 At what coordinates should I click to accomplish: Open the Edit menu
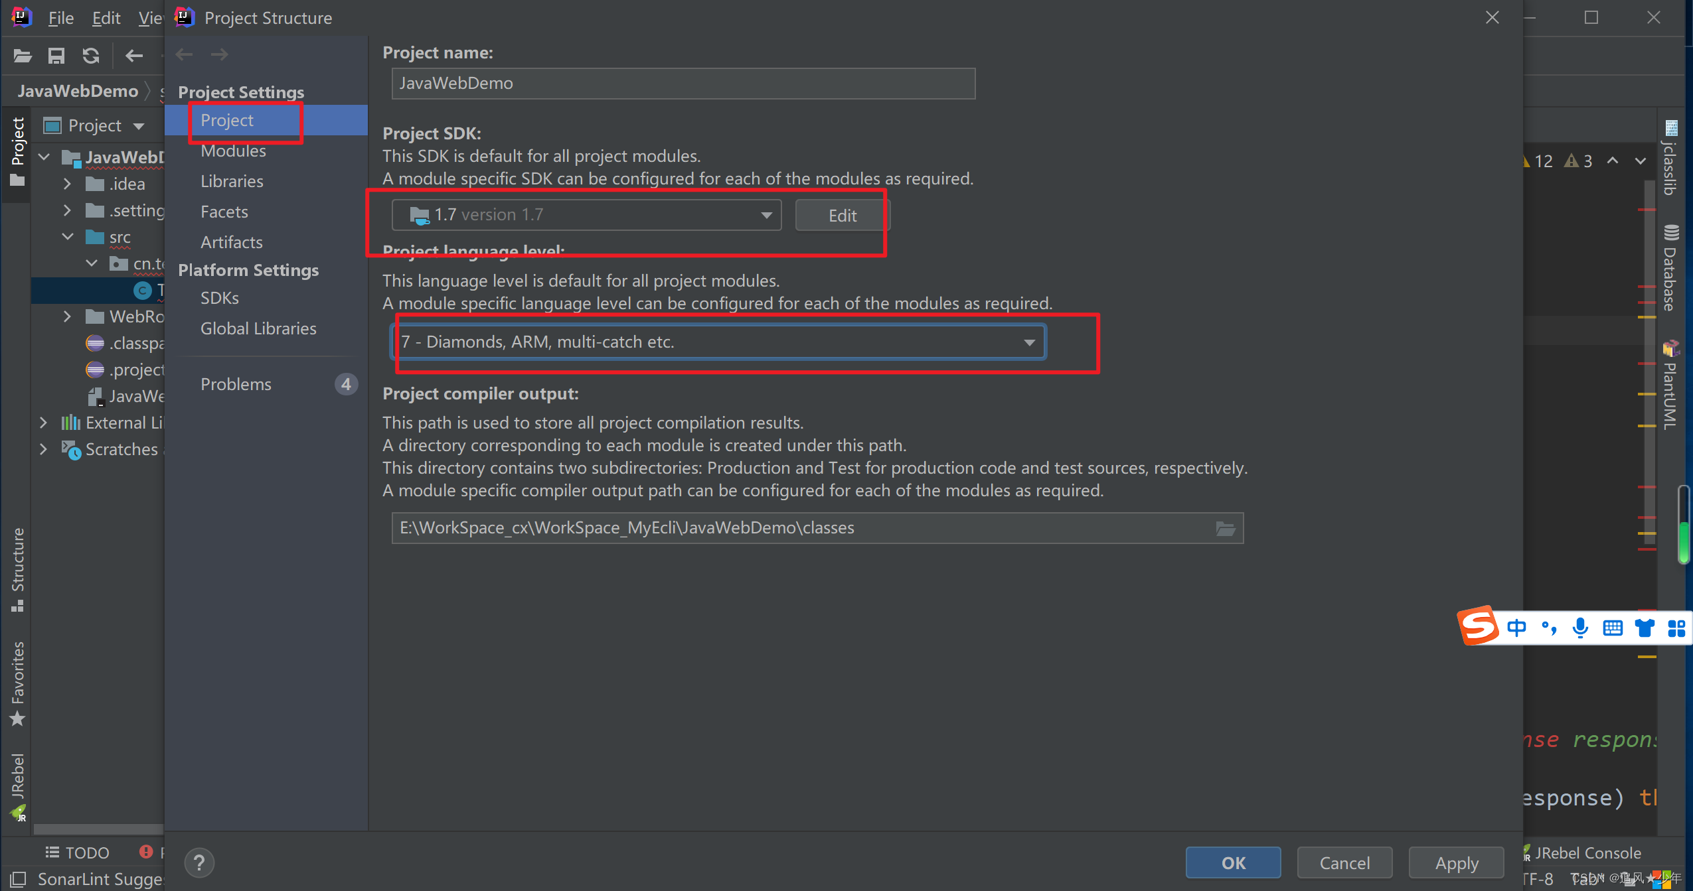tap(106, 18)
